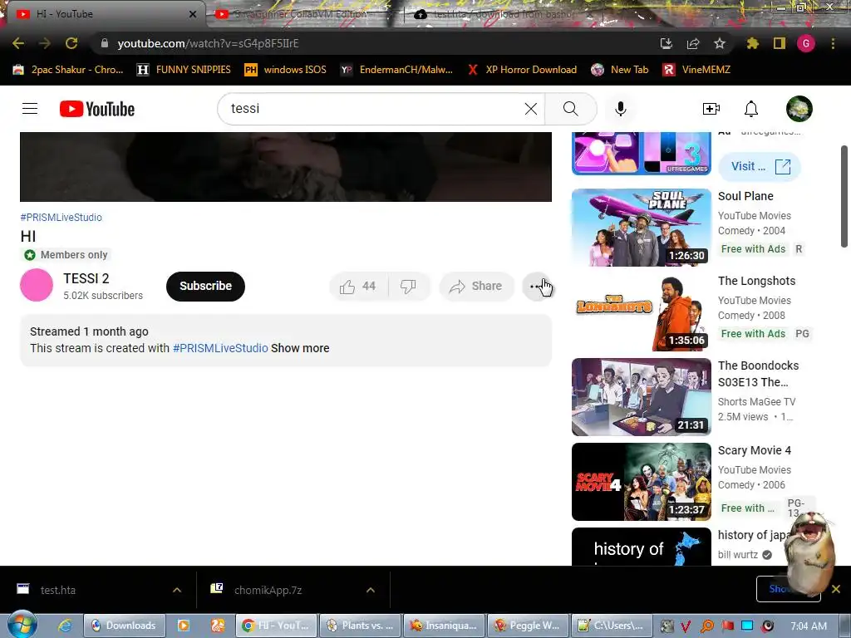
Task: Open the VineMEMZ bookmark
Action: click(697, 70)
